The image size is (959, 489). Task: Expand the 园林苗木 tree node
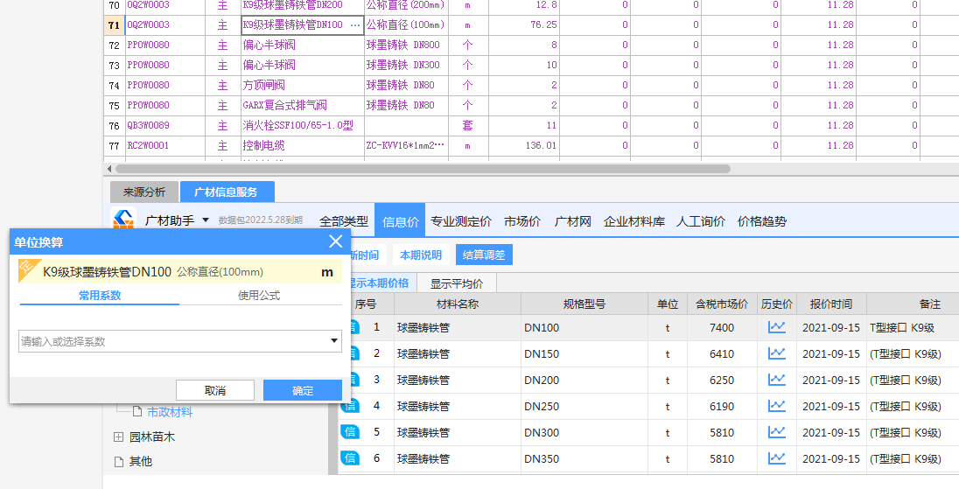[119, 437]
